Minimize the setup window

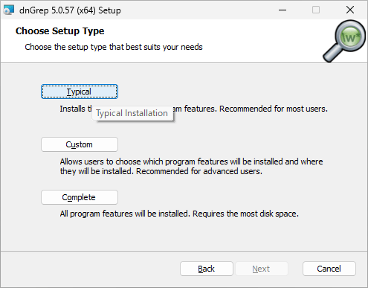(x=283, y=10)
